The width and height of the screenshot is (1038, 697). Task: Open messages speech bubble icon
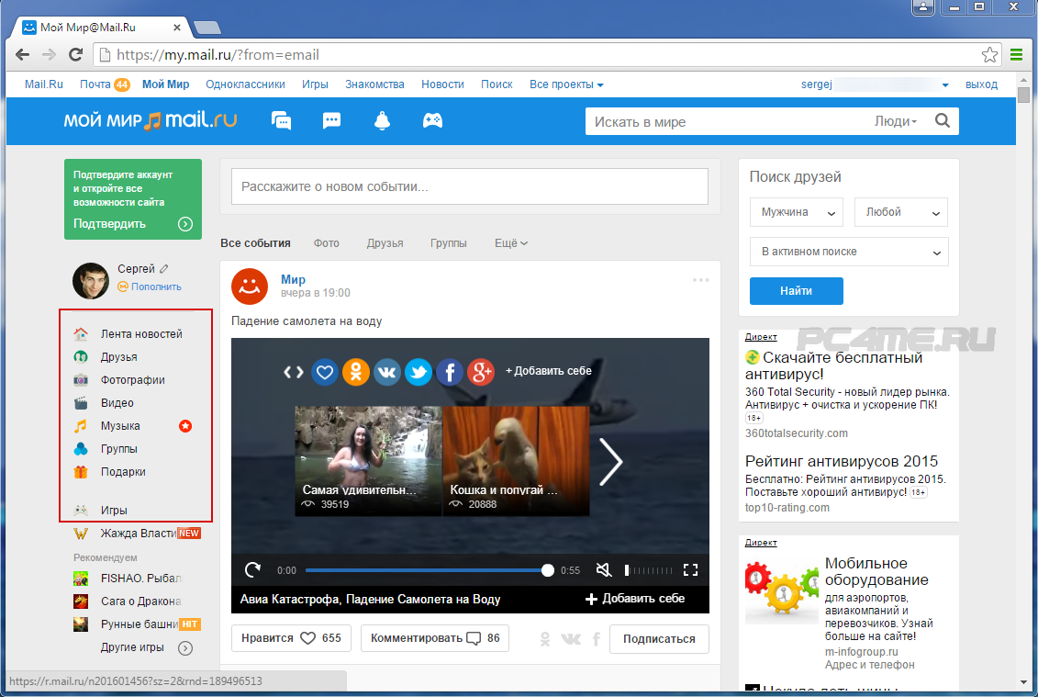(331, 120)
